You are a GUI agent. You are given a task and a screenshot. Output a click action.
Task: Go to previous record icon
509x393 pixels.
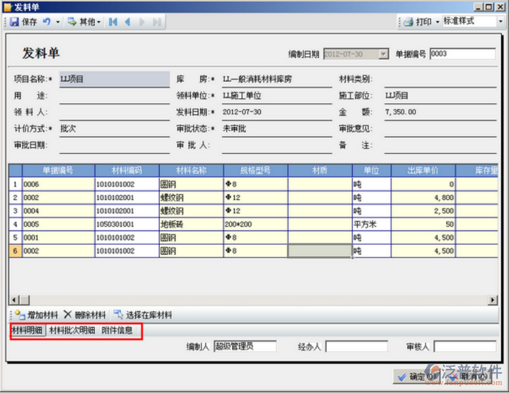pyautogui.click(x=128, y=22)
